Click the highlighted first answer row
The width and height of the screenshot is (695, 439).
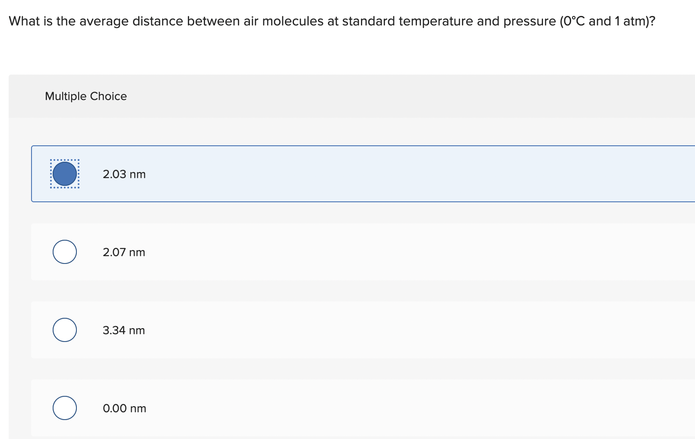[302, 174]
